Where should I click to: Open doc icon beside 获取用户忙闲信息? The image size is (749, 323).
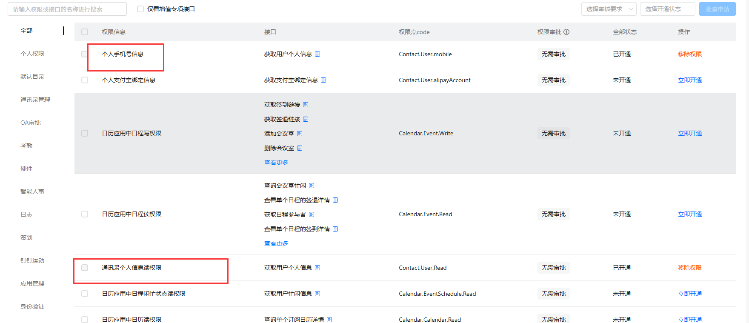tap(317, 294)
